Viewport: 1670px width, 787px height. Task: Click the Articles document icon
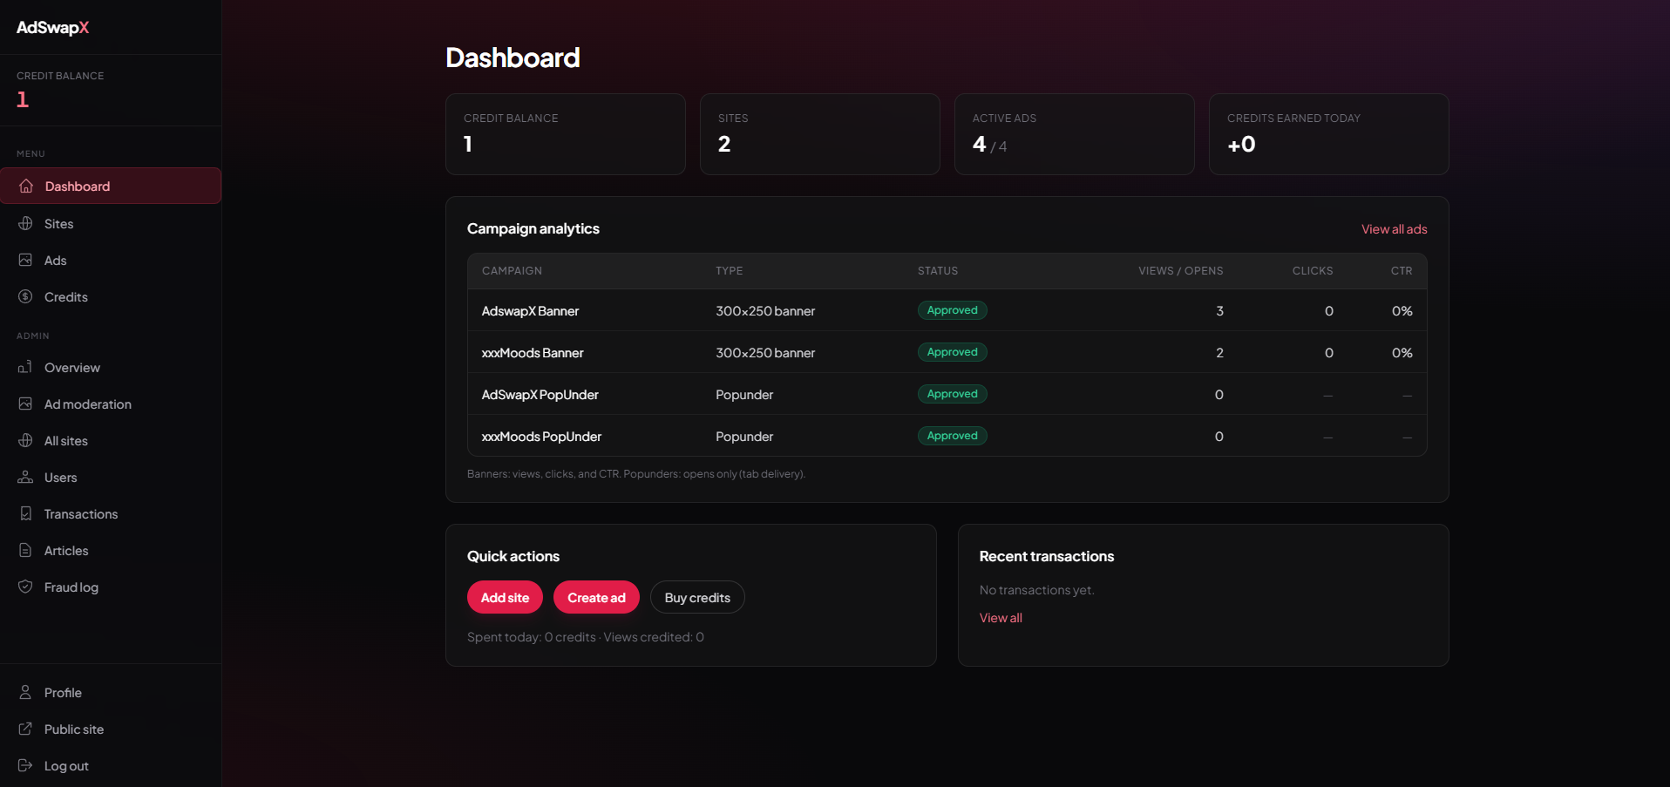click(25, 550)
